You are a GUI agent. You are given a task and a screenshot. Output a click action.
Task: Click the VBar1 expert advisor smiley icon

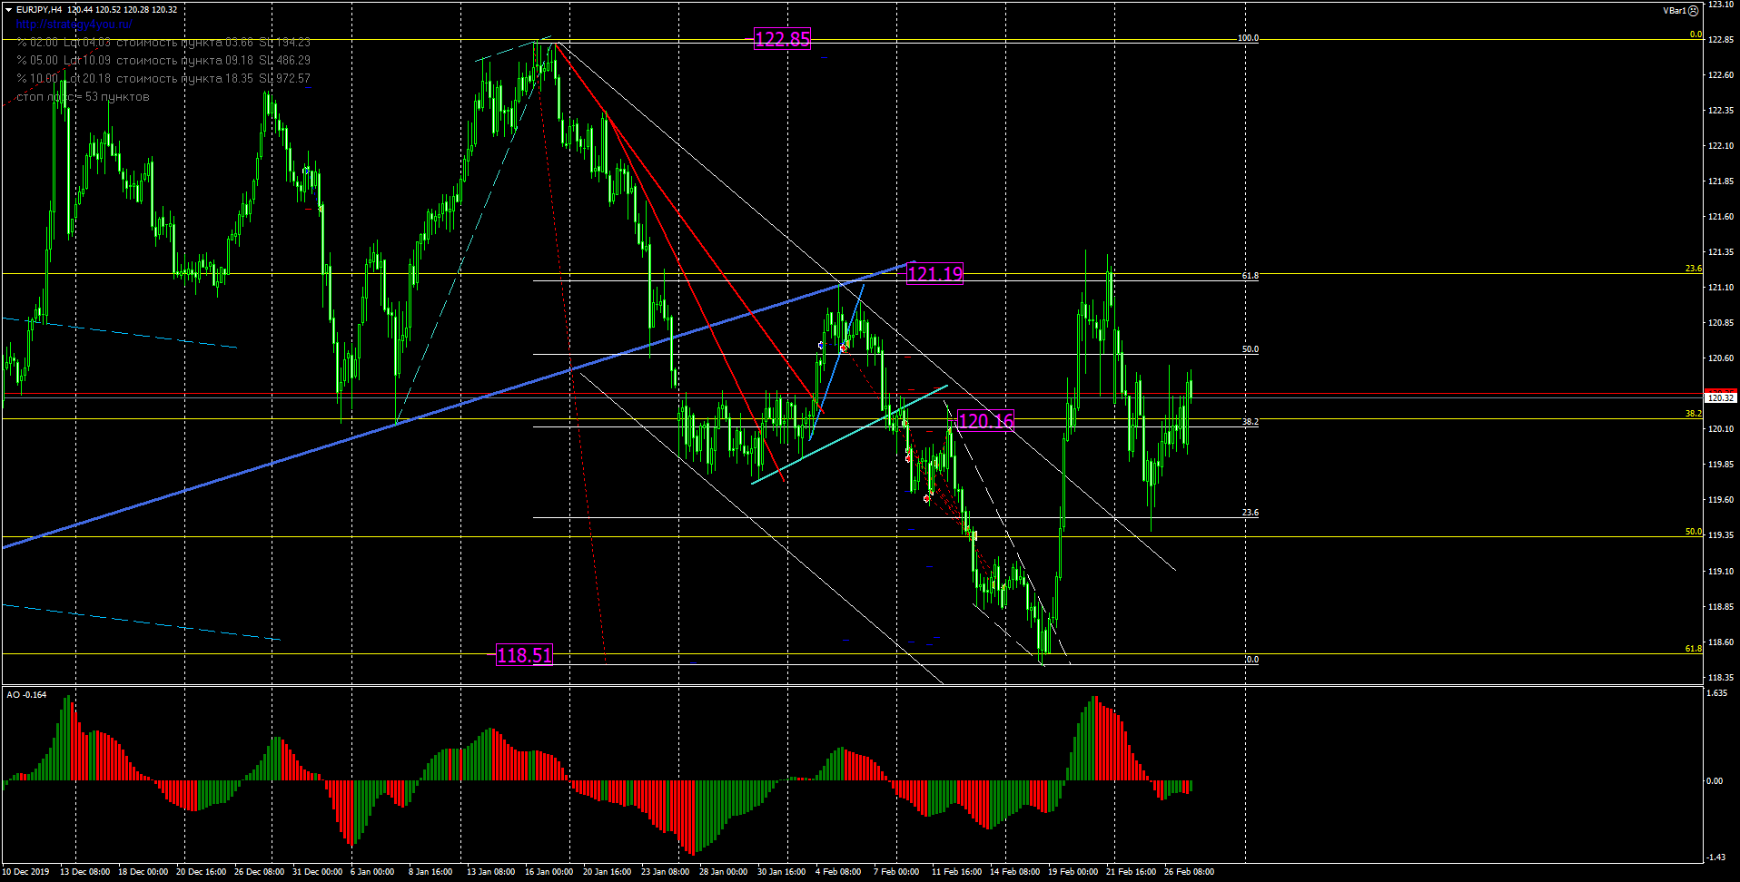pos(1693,11)
